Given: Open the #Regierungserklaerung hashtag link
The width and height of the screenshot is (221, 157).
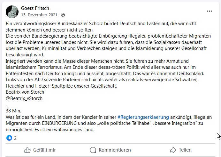Looking at the screenshot, I should click(143, 117).
